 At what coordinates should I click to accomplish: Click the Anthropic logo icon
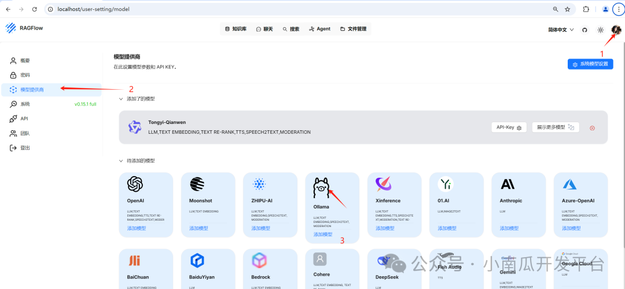pos(508,184)
